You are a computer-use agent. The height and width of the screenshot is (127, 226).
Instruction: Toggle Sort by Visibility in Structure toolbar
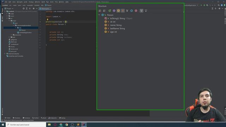click(x=100, y=11)
